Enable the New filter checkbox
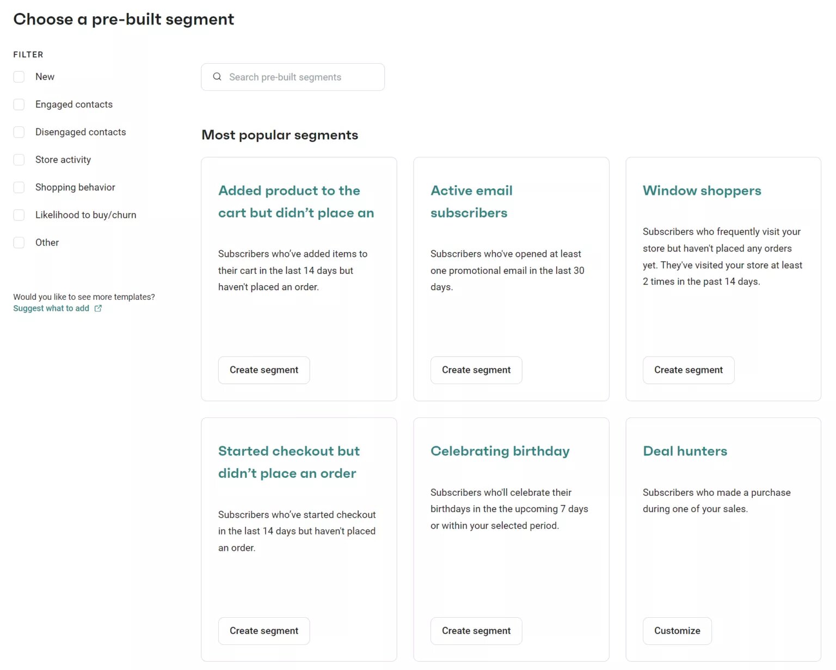This screenshot has width=836, height=670. tap(19, 77)
